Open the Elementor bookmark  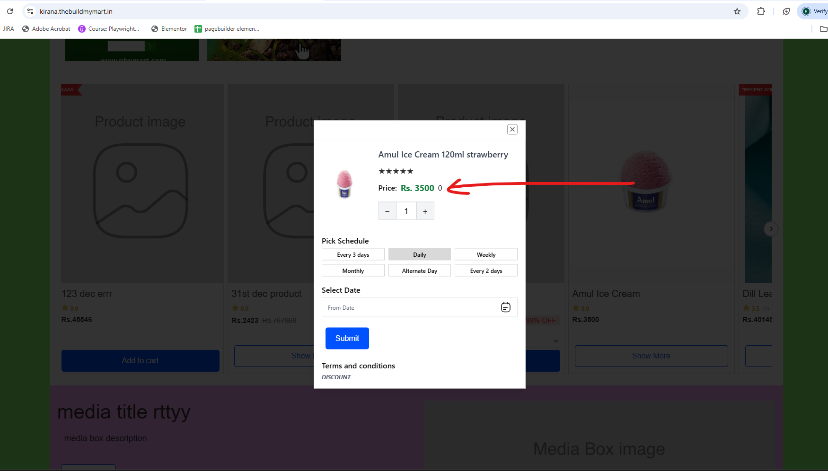tap(169, 29)
